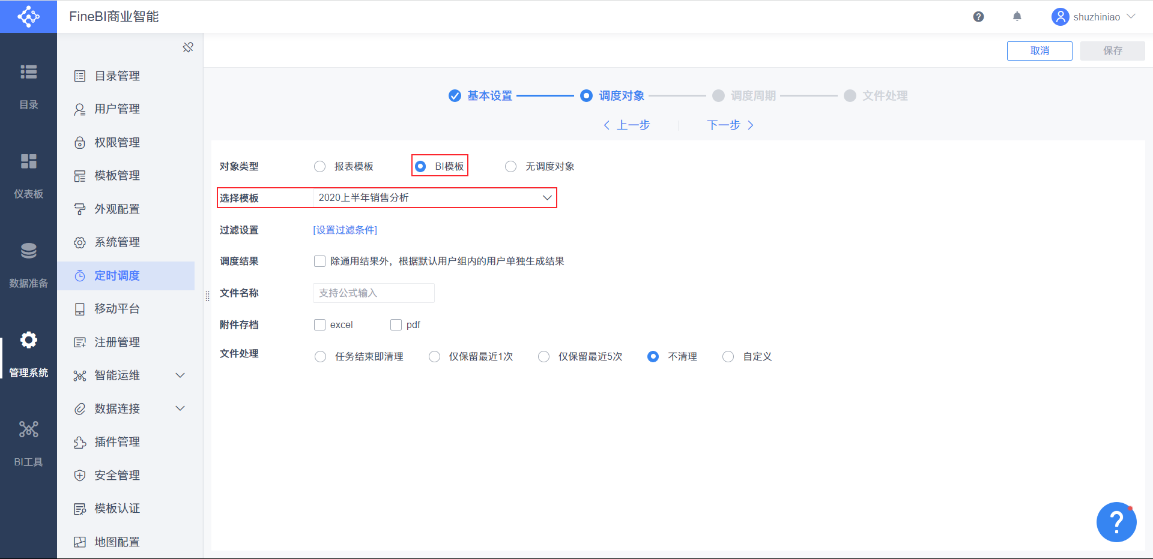The height and width of the screenshot is (559, 1153).
Task: Open the 管理系统 gear section
Action: (x=28, y=355)
